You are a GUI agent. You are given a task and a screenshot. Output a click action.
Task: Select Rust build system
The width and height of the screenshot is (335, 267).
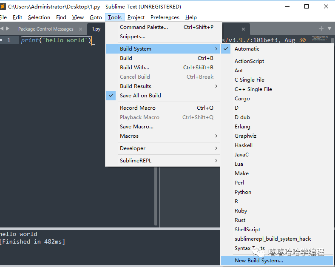tap(277, 220)
